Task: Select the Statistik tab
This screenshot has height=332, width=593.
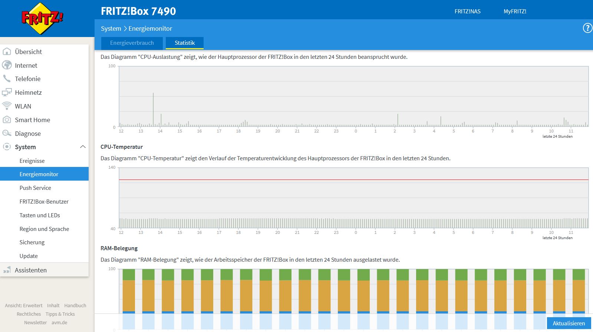Action: (185, 43)
